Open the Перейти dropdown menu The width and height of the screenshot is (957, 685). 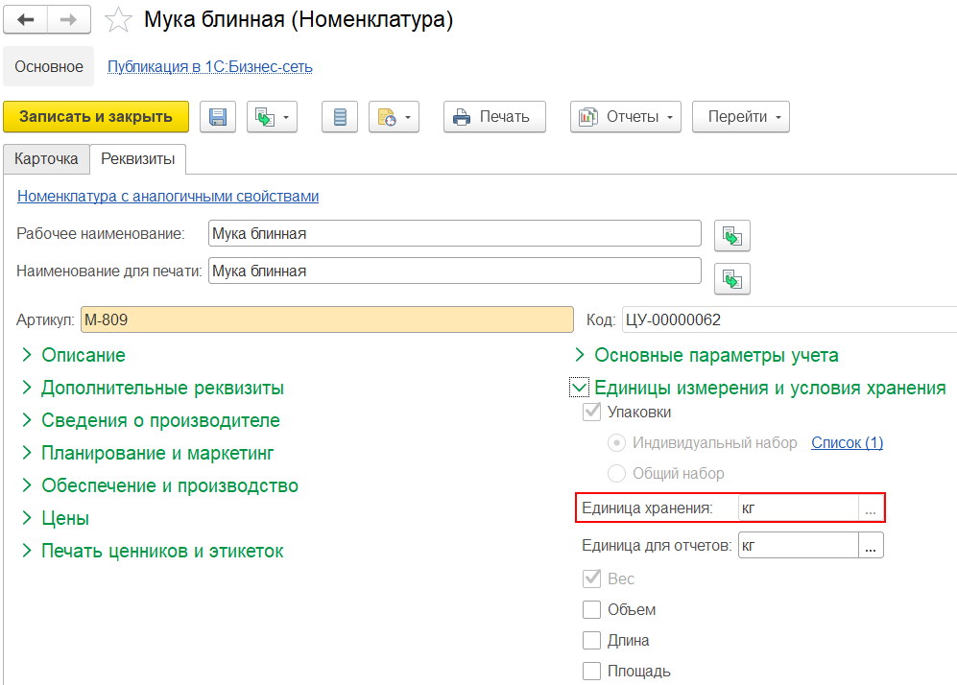tap(740, 117)
